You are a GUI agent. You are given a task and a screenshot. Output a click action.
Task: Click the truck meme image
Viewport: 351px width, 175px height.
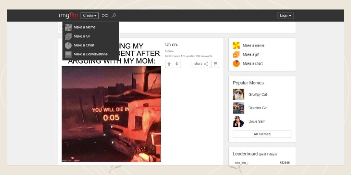[111, 114]
